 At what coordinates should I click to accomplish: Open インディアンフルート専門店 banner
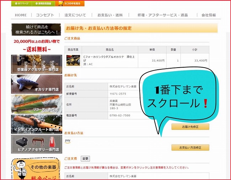click(36, 124)
